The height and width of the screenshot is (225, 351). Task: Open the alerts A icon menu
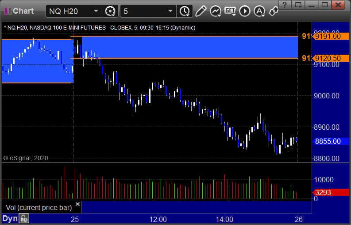259,11
